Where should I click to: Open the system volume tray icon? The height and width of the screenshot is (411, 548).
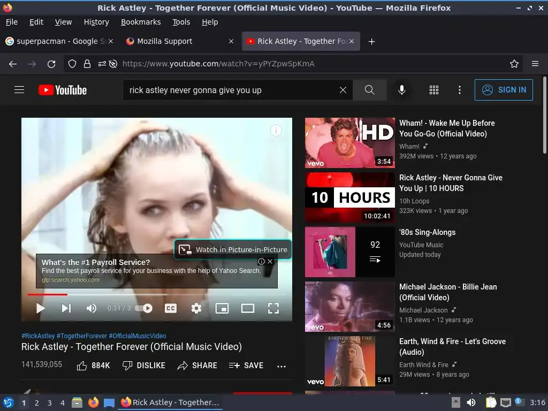(x=471, y=402)
